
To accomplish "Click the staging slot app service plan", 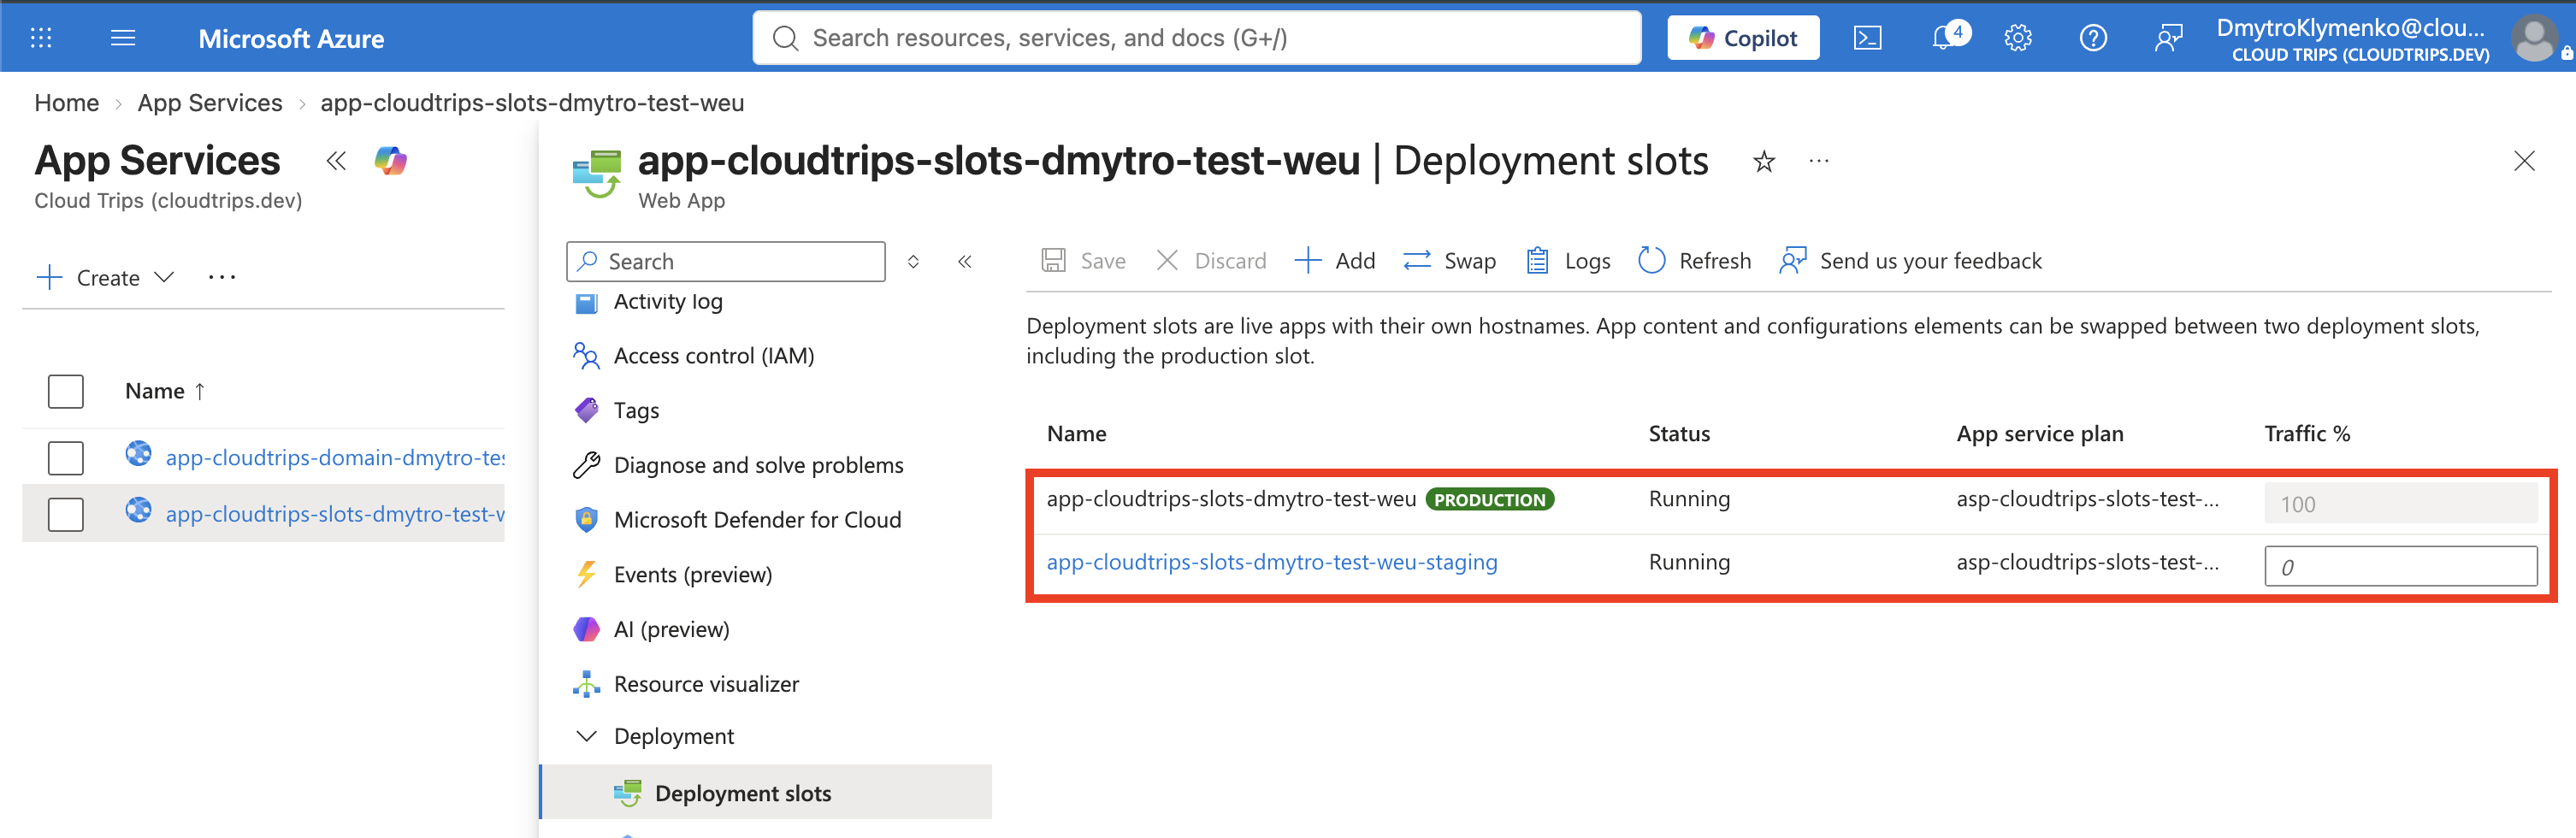I will coord(2087,562).
